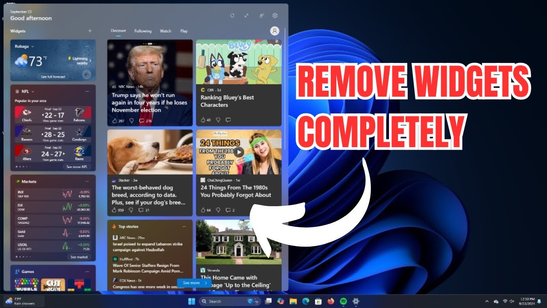Viewport: 547px width, 308px height.
Task: Open widgets settings gear
Action: coord(275,15)
